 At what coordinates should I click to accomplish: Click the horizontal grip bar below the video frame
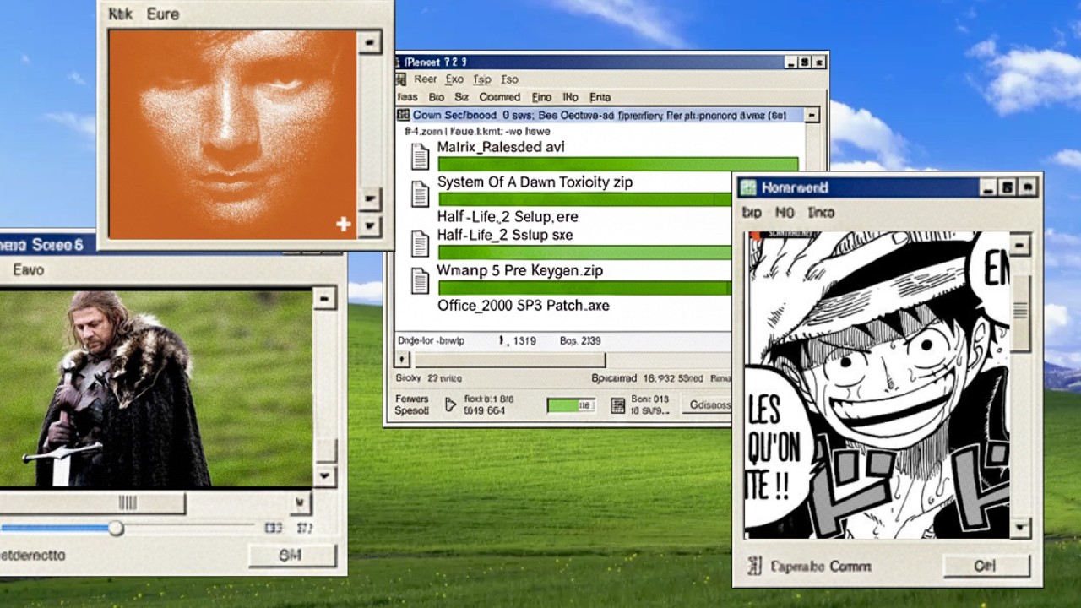tap(92, 503)
